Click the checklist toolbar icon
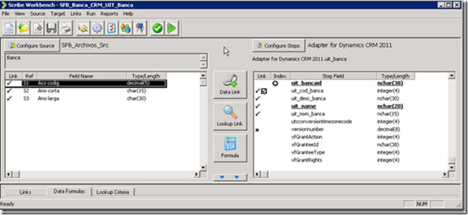Image resolution: width=468 pixels, height=215 pixels. point(111,29)
